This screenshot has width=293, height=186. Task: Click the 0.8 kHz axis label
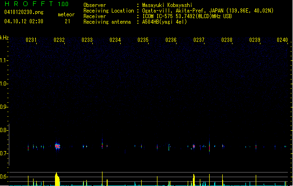pos(4,130)
